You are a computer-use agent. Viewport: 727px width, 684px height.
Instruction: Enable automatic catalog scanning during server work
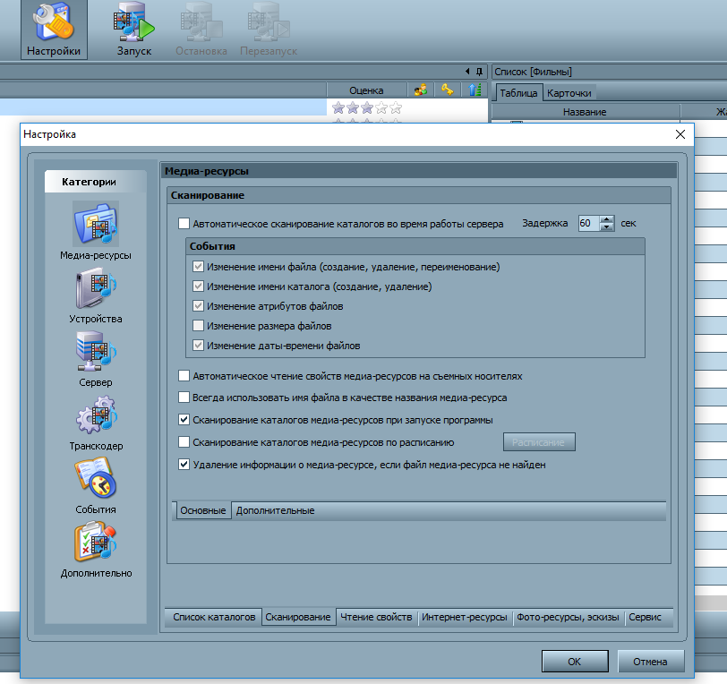click(184, 224)
